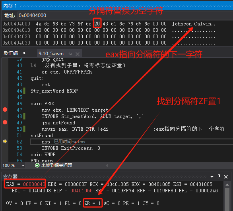
Task: Click the ASCII text Johnson Calvin
Action: (192, 24)
